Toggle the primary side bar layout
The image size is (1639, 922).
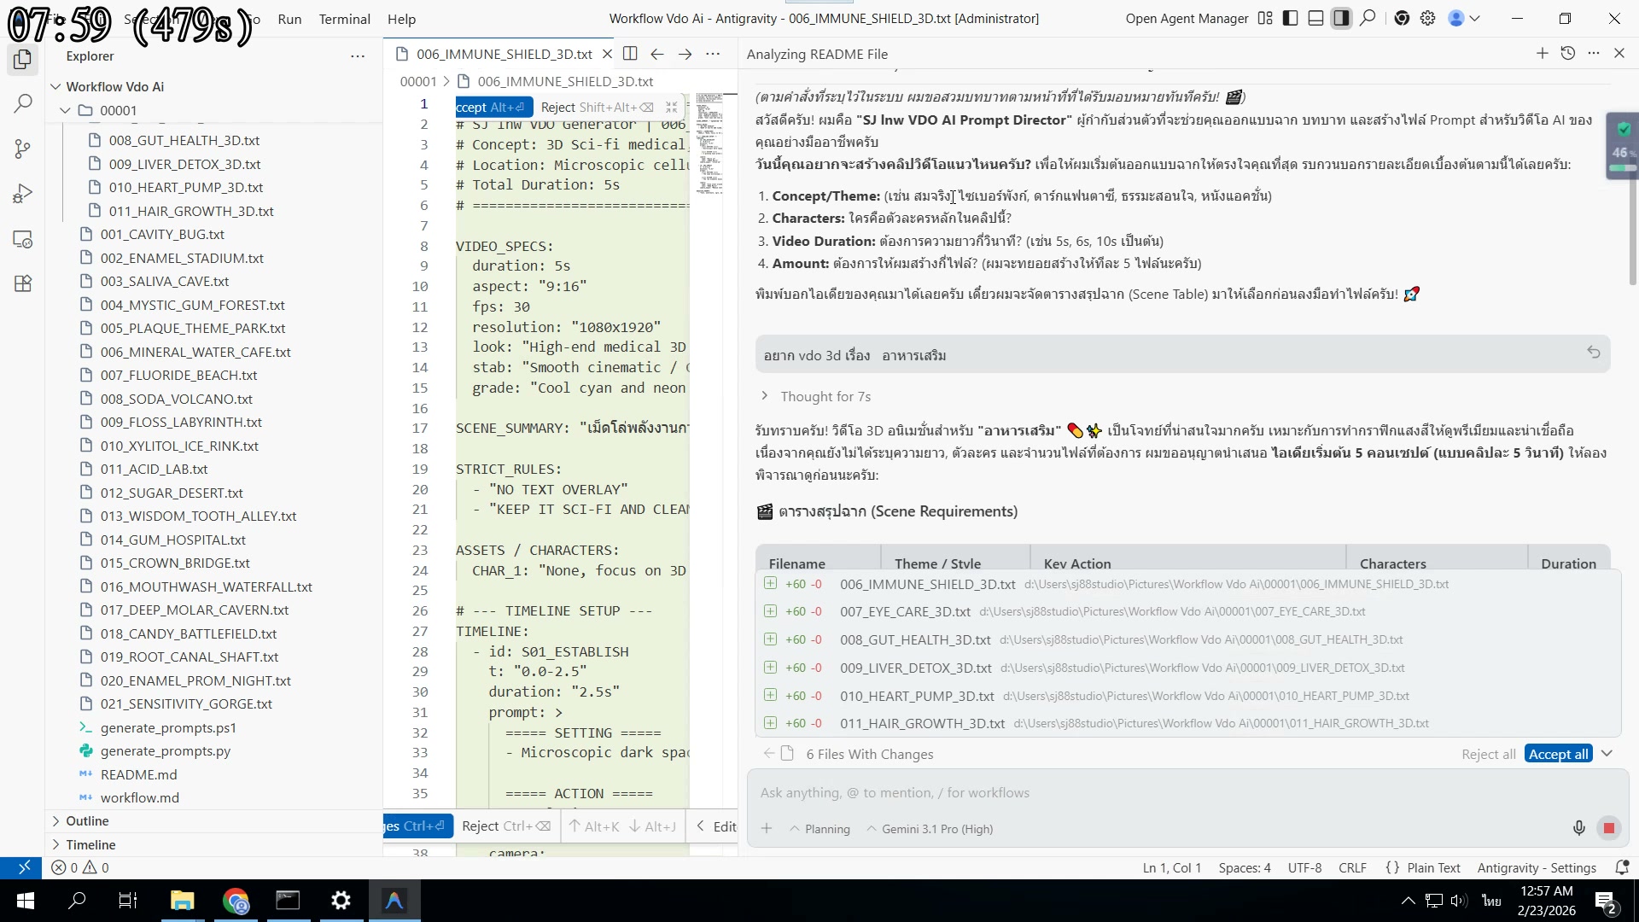click(x=1291, y=18)
